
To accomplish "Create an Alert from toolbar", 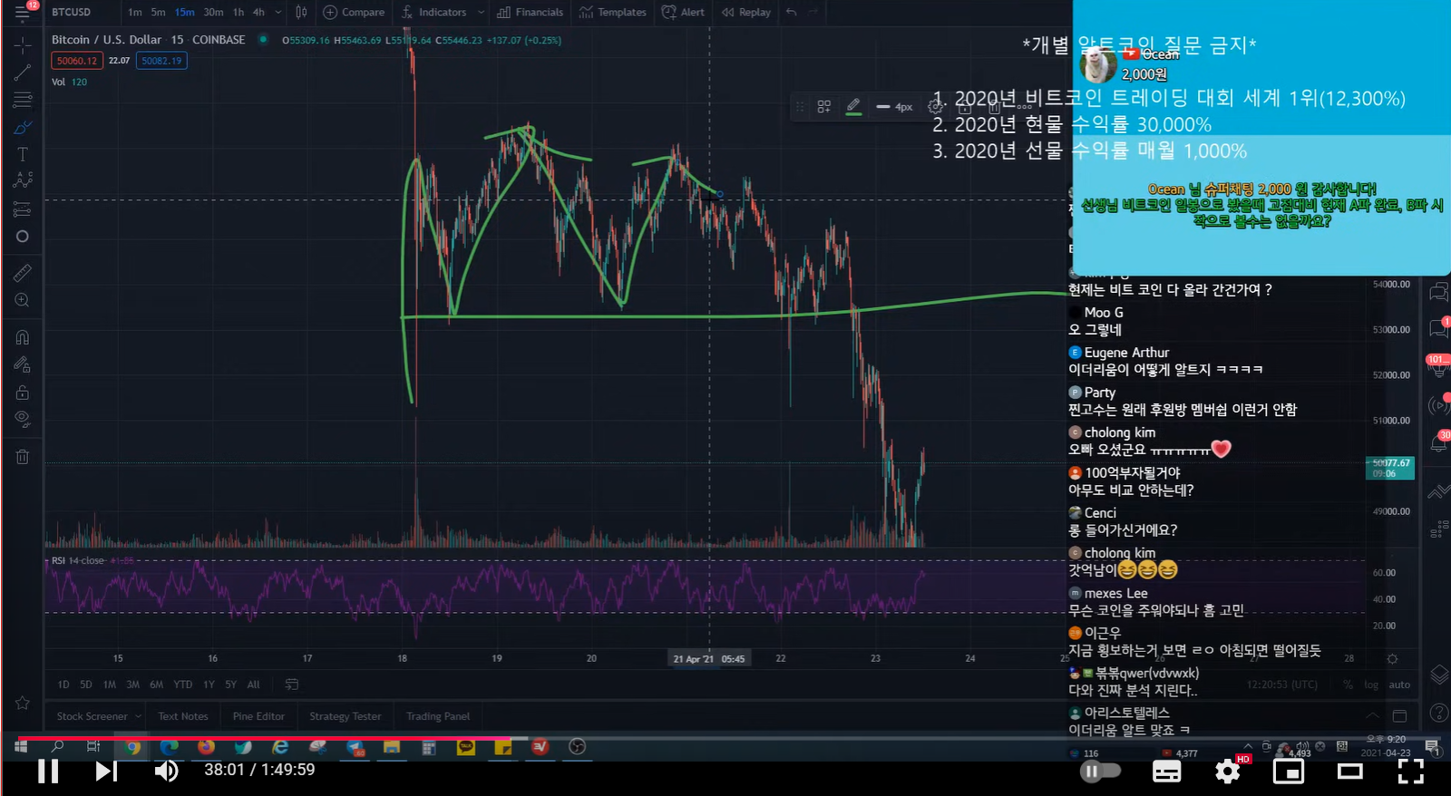I will (683, 12).
